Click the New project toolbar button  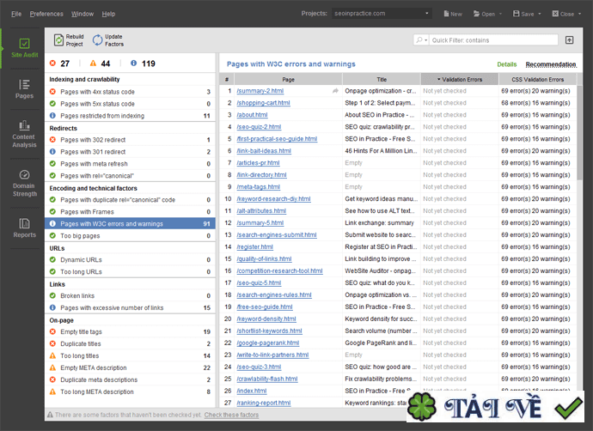point(451,14)
